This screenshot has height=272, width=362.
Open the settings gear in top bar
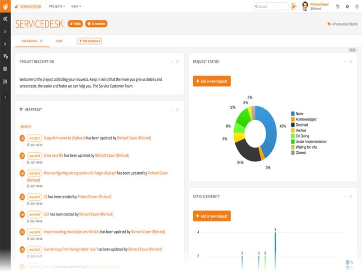pos(347,6)
